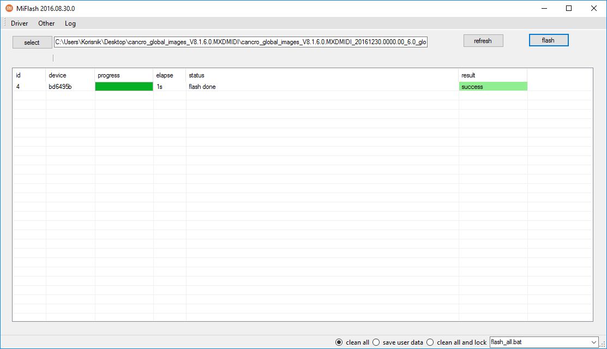The image size is (607, 349).
Task: Click the 'status' column header
Action: tap(322, 75)
